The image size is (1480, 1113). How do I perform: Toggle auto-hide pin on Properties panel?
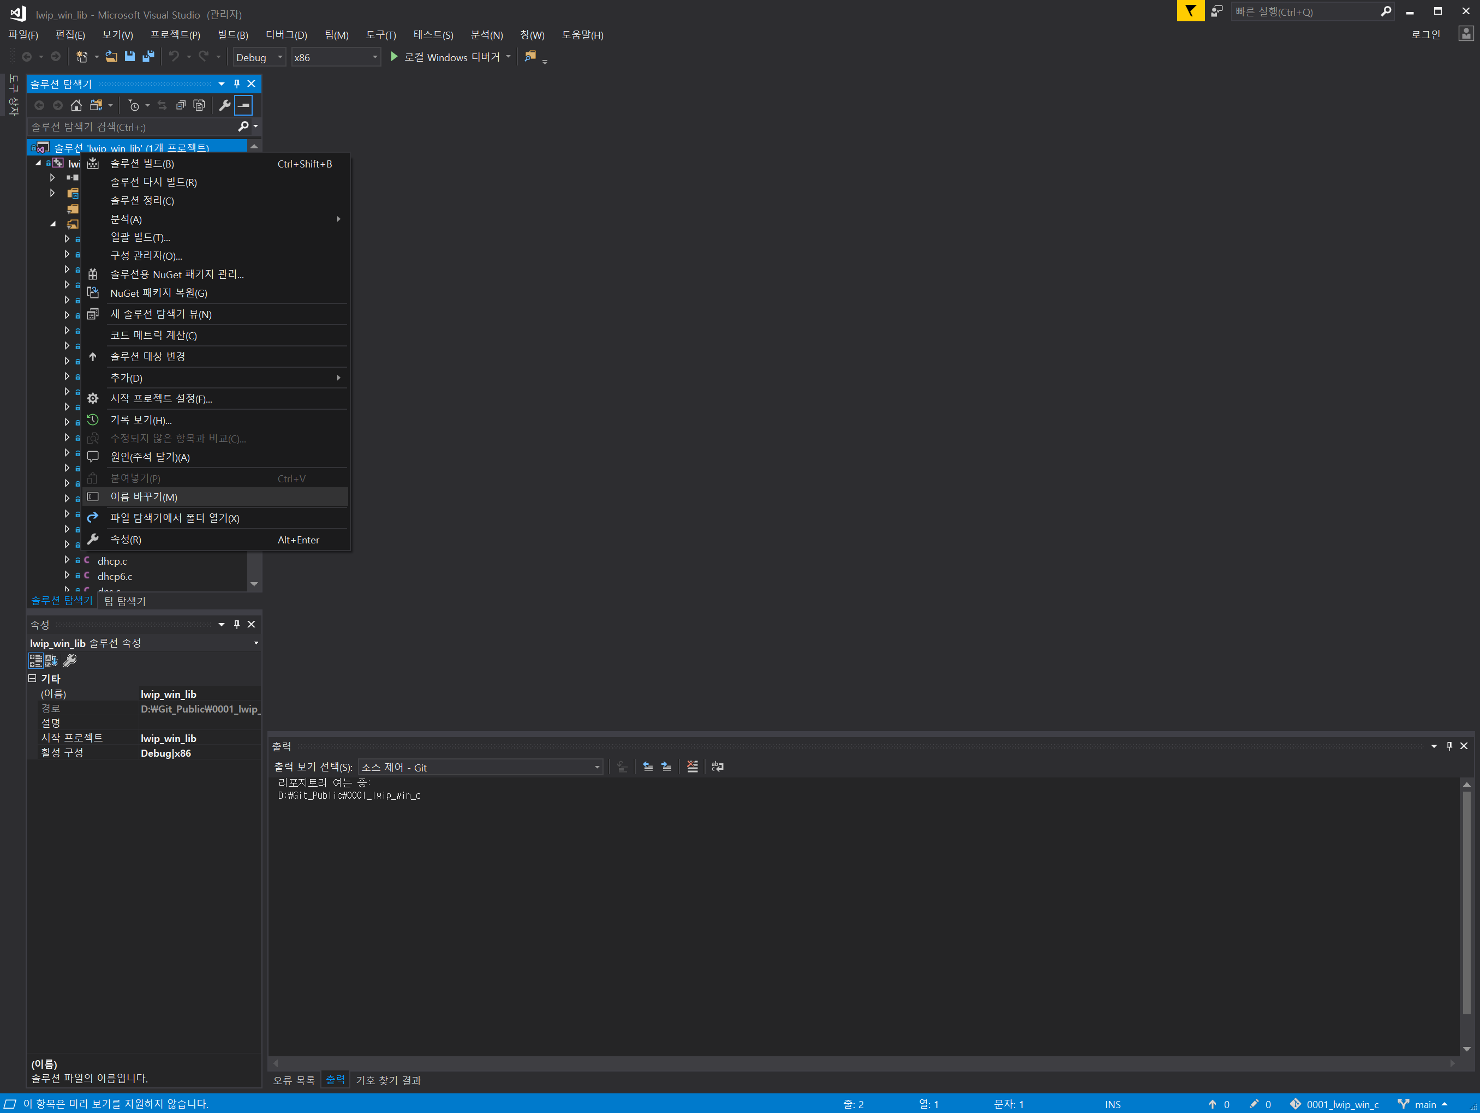click(x=236, y=624)
